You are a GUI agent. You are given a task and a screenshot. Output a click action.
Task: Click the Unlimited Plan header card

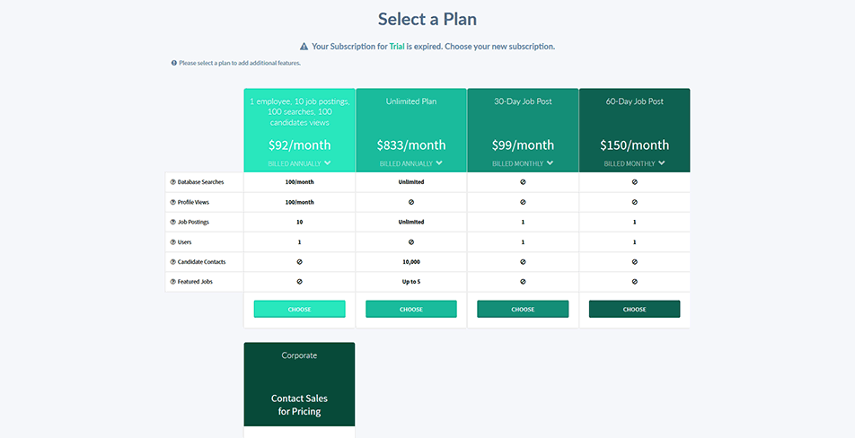click(411, 130)
